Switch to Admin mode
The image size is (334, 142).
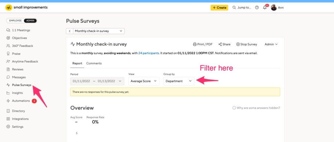click(x=30, y=21)
